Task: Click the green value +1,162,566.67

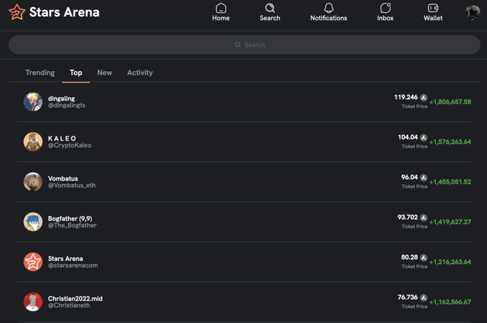Action: pos(450,302)
